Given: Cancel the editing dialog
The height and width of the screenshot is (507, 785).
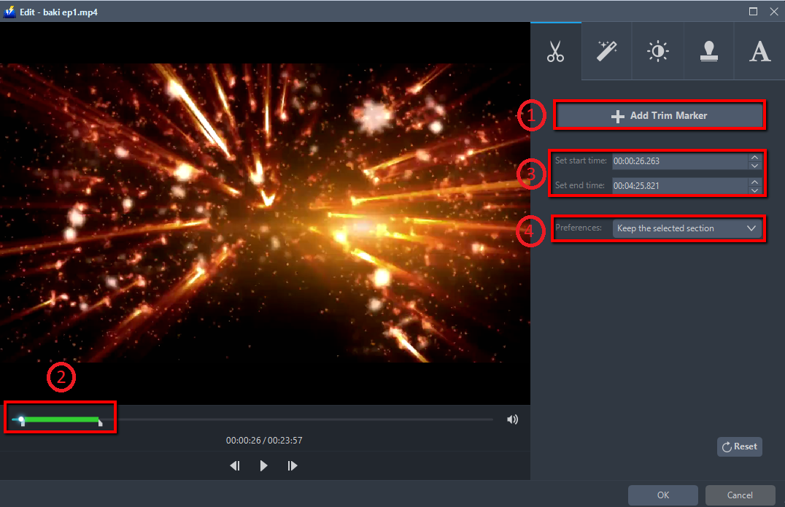Looking at the screenshot, I should click(740, 495).
